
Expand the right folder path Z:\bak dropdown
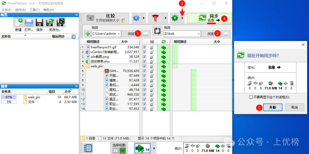pyautogui.click(x=197, y=34)
